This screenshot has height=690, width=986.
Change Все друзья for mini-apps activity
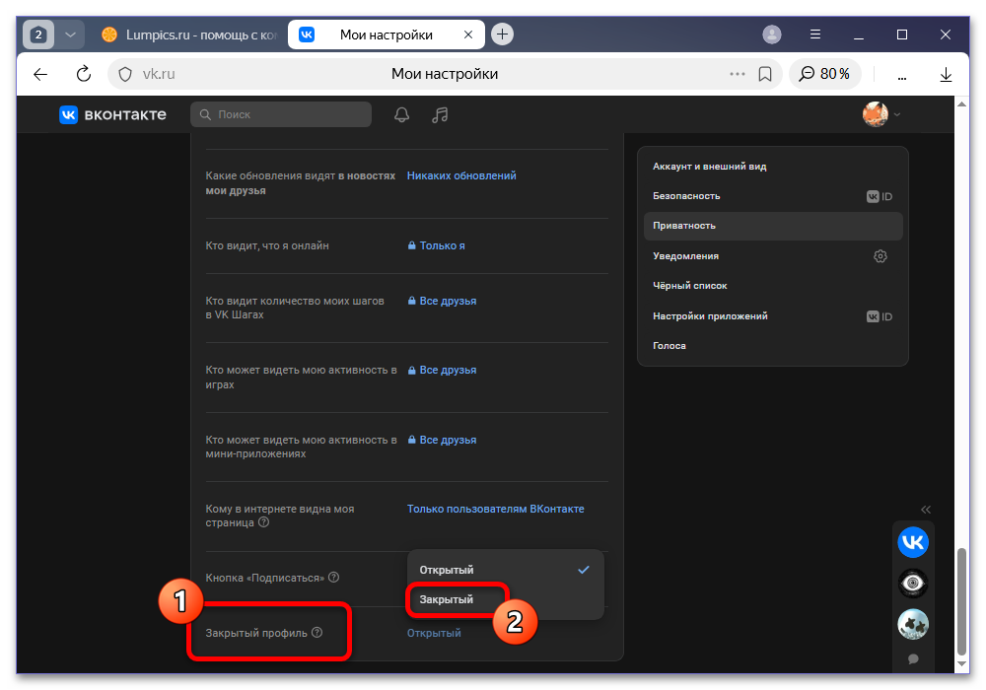(x=442, y=440)
